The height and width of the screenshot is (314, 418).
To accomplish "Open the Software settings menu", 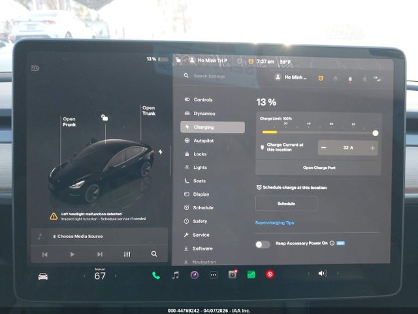I will tap(198, 249).
